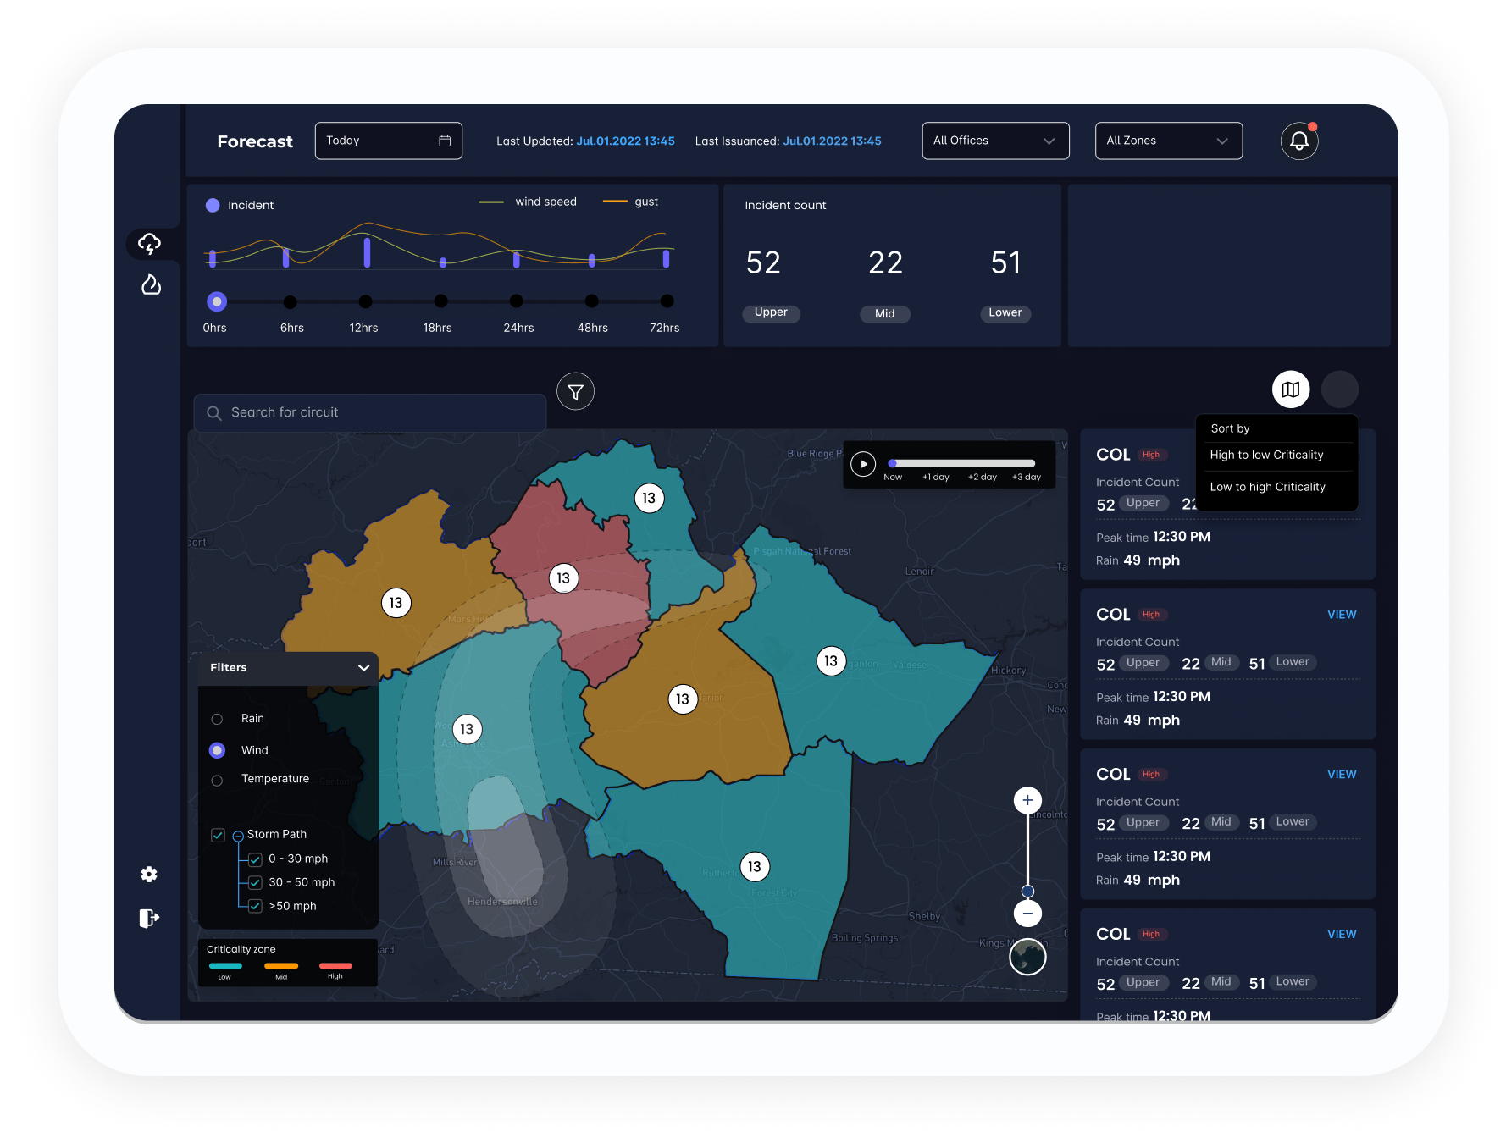
Task: Select 72hrs timeline point
Action: (x=667, y=301)
